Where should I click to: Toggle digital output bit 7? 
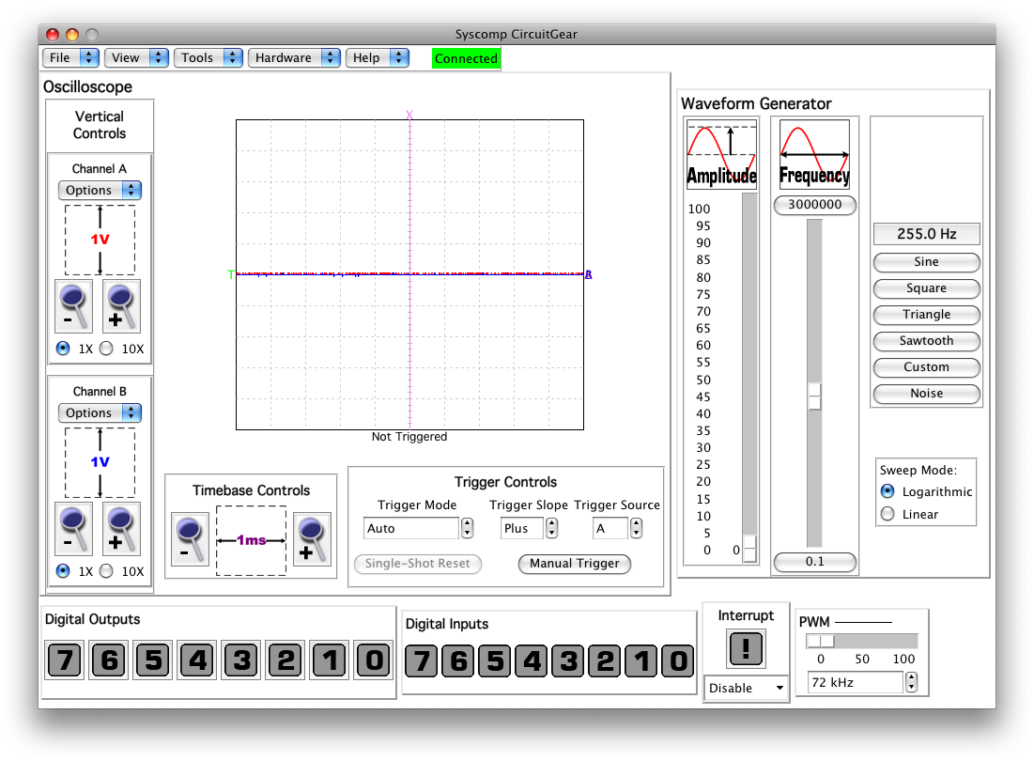coord(65,660)
